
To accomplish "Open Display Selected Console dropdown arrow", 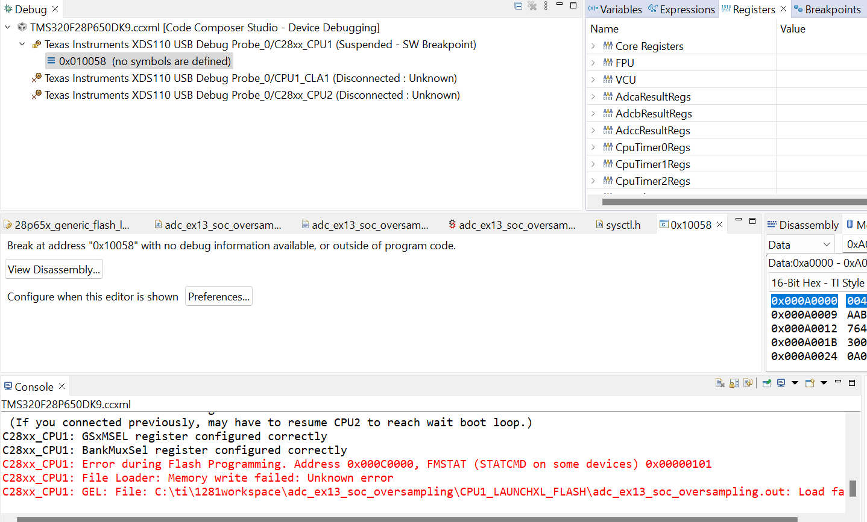I will pos(795,383).
